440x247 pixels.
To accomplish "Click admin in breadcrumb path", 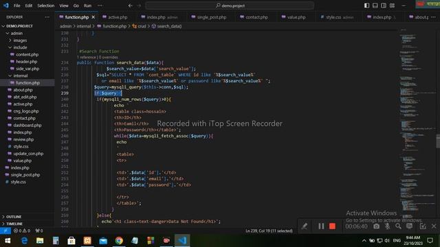I will [x=66, y=26].
